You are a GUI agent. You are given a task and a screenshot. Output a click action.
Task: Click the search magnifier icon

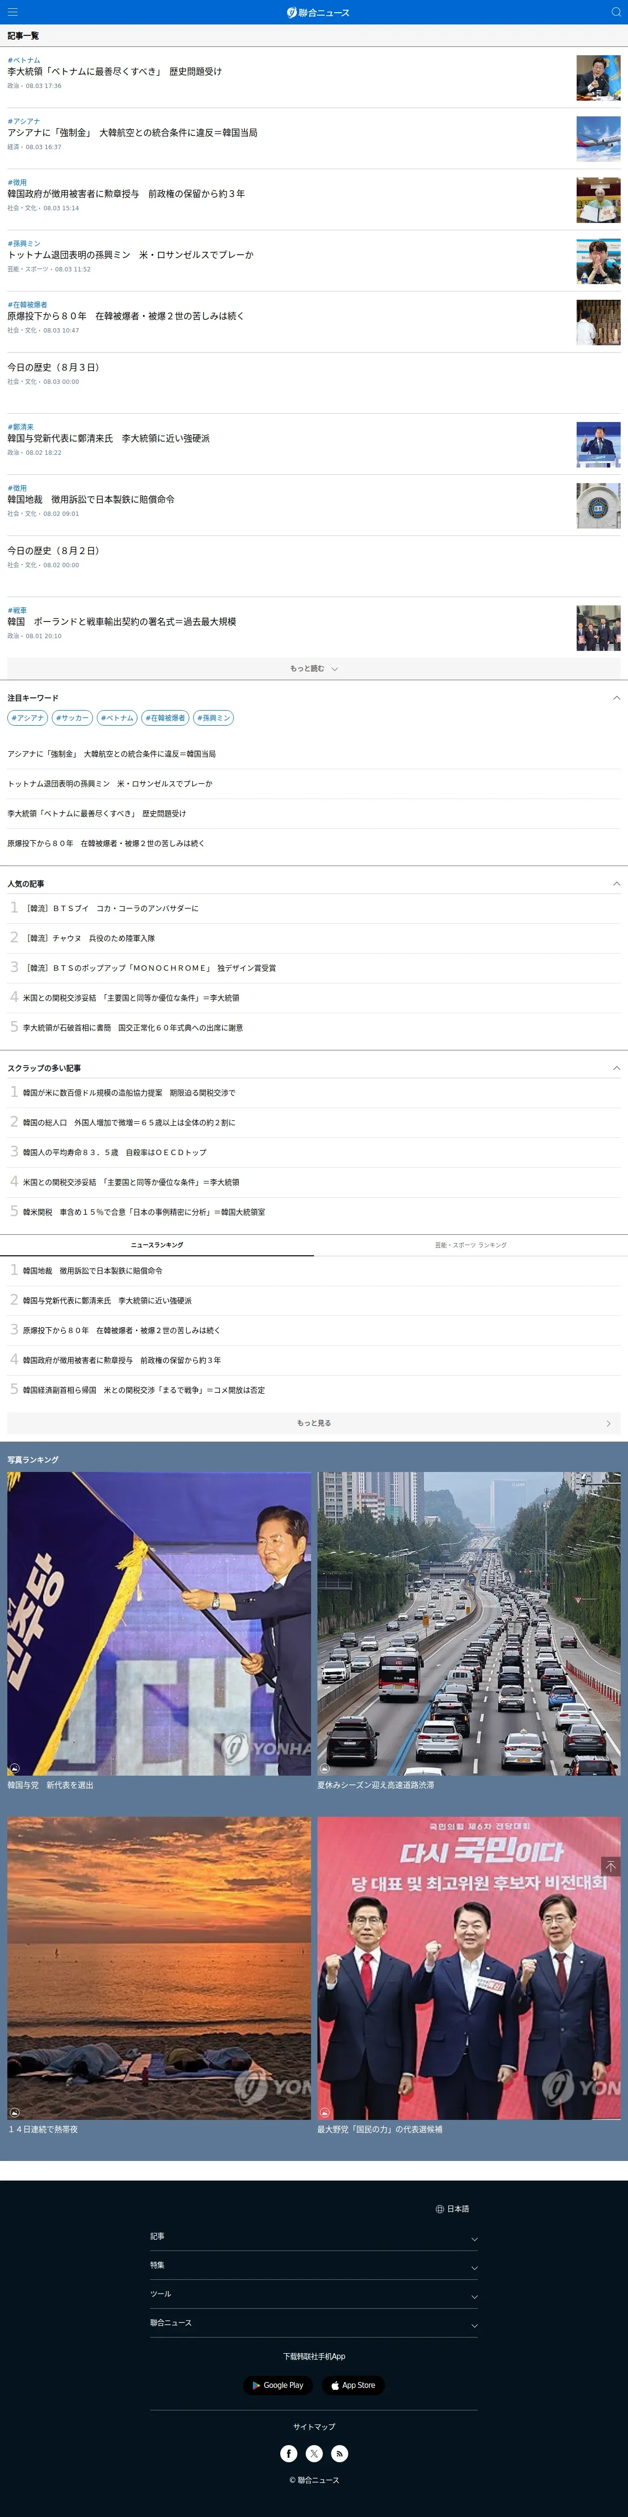(x=615, y=12)
